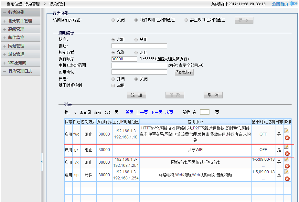Select 允许规则之外的通过 radio option

[x=136, y=20]
